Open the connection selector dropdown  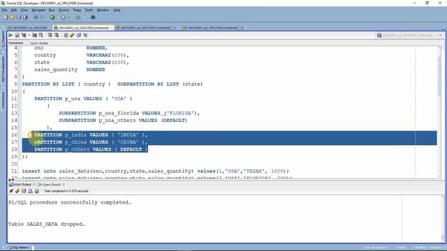pyautogui.click(x=441, y=36)
